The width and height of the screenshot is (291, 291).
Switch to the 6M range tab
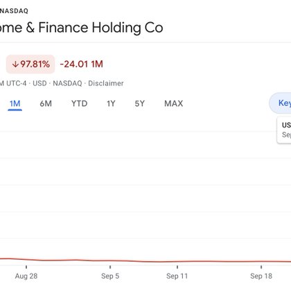tap(46, 103)
